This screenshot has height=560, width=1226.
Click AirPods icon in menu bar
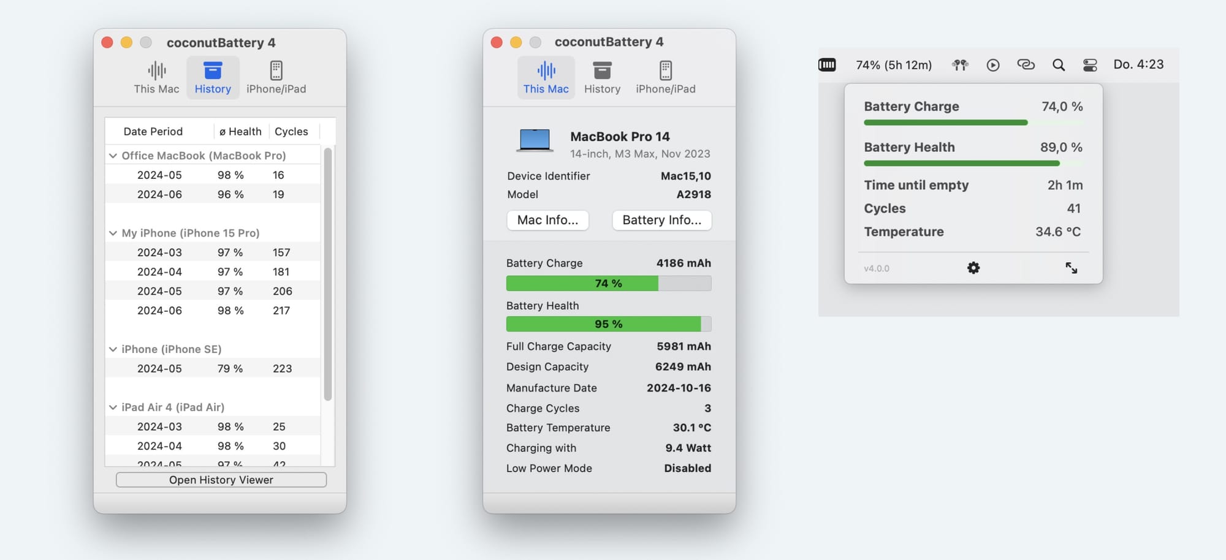point(960,64)
